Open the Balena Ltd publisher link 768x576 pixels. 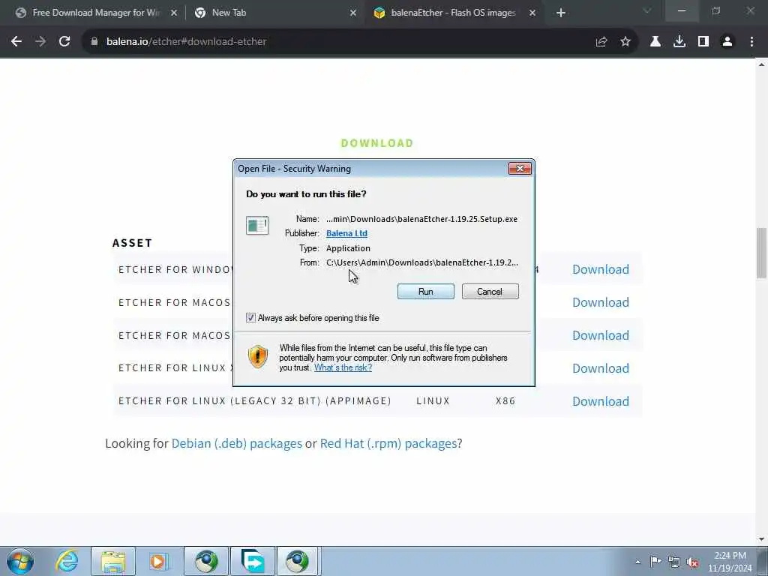tap(346, 233)
